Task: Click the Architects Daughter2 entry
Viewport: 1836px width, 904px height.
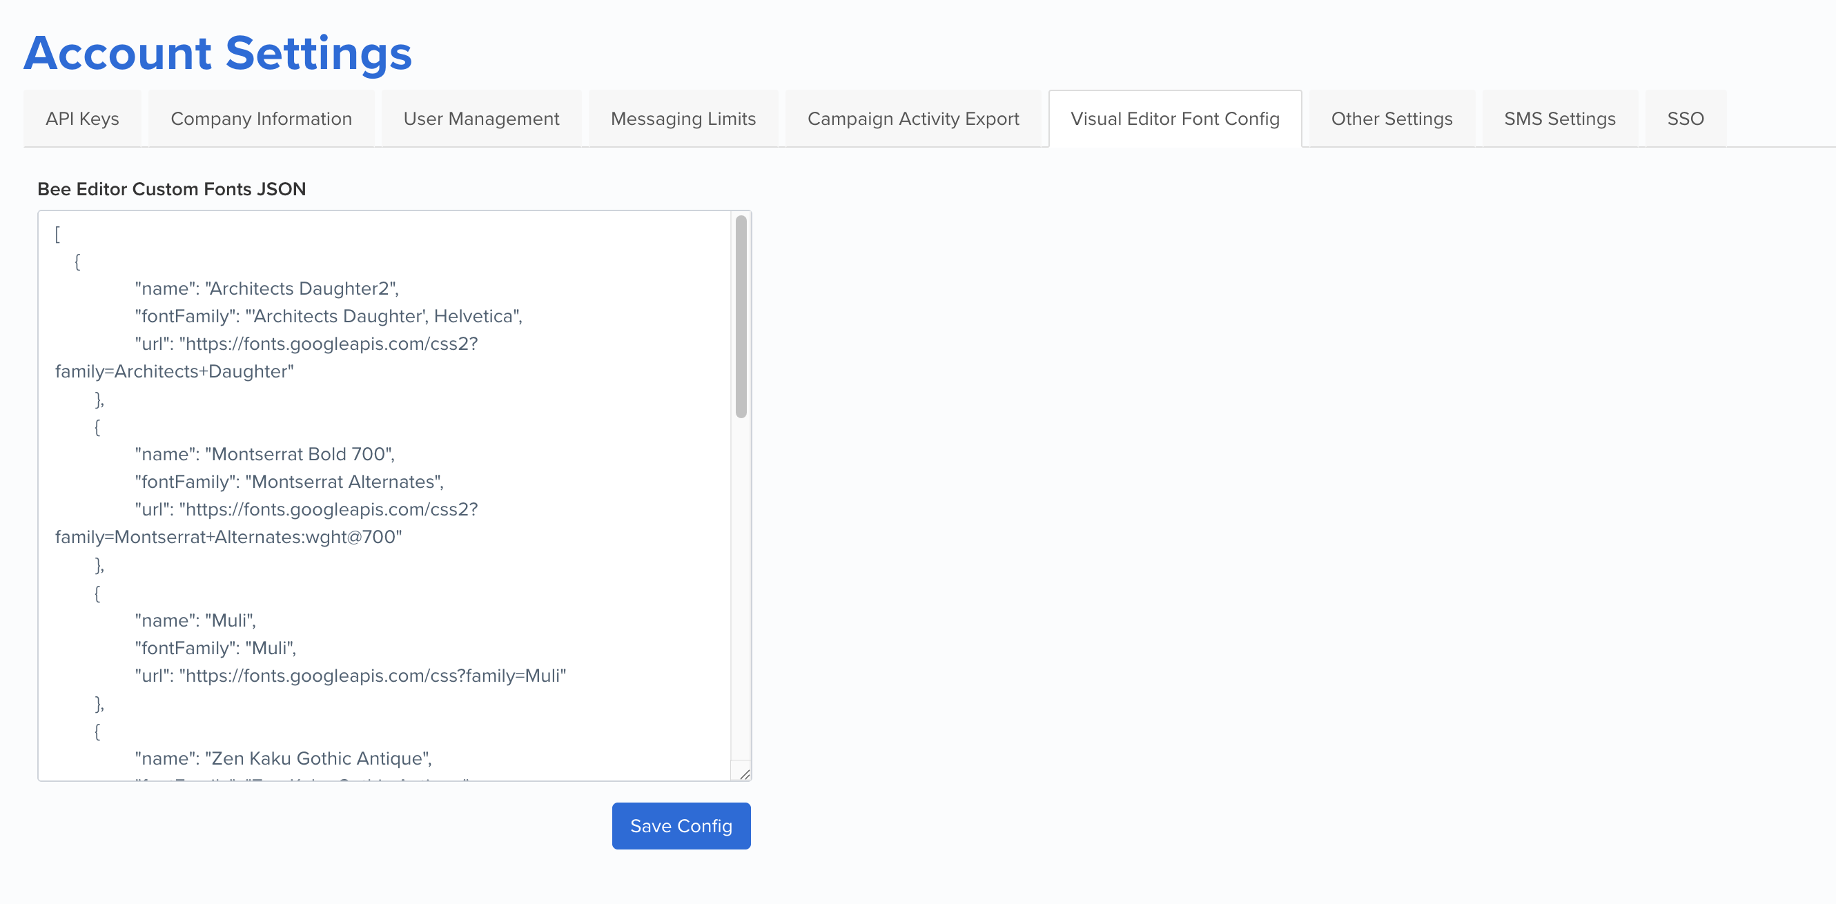Action: [x=266, y=288]
